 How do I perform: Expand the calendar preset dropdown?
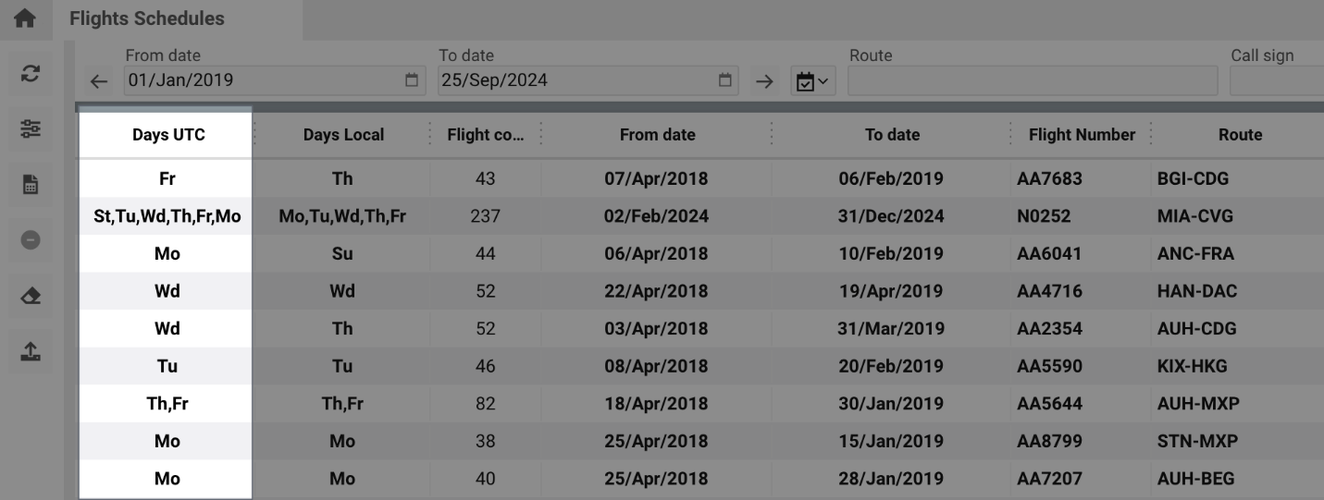(811, 82)
